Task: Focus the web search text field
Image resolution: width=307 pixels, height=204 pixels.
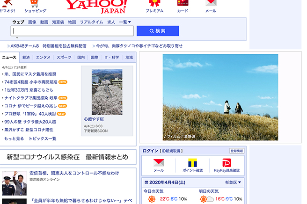Action: [72, 31]
